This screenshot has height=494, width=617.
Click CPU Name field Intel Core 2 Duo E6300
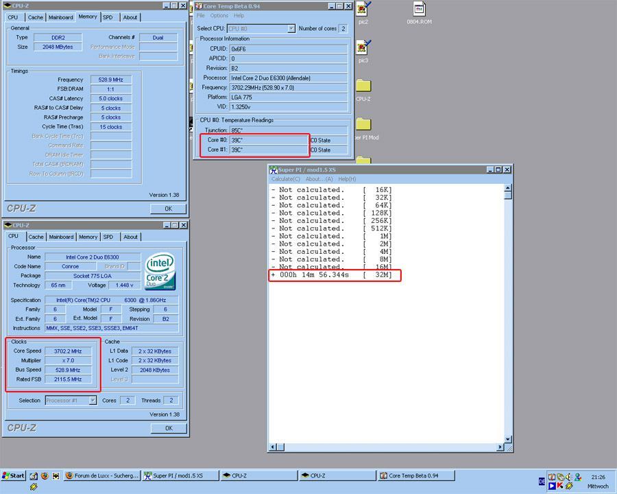tap(93, 257)
